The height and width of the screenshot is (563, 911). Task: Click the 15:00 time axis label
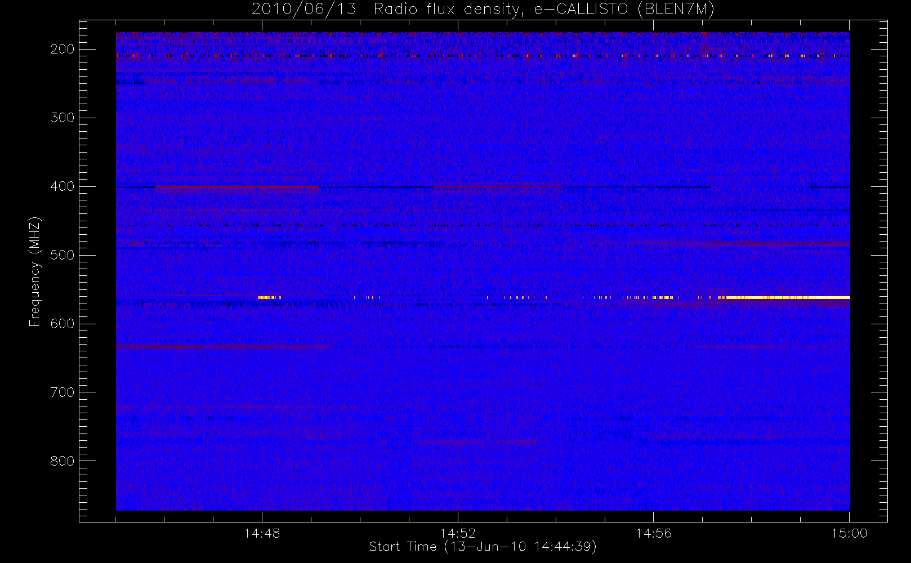pos(849,533)
